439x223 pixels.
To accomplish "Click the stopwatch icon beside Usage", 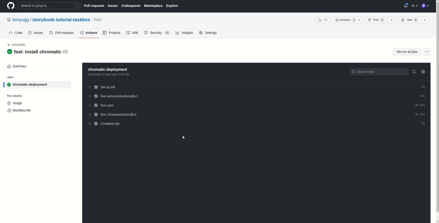I will tap(9, 103).
